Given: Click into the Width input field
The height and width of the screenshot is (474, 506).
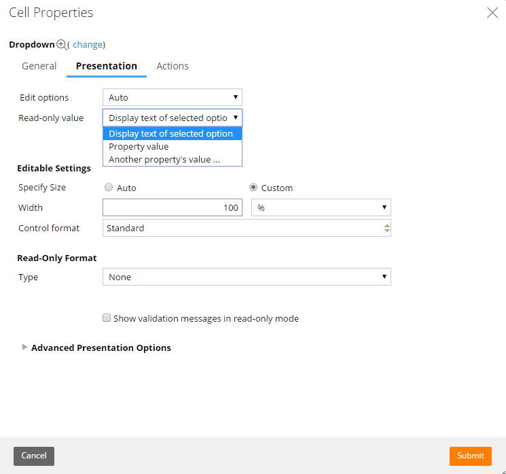Looking at the screenshot, I should (x=173, y=207).
